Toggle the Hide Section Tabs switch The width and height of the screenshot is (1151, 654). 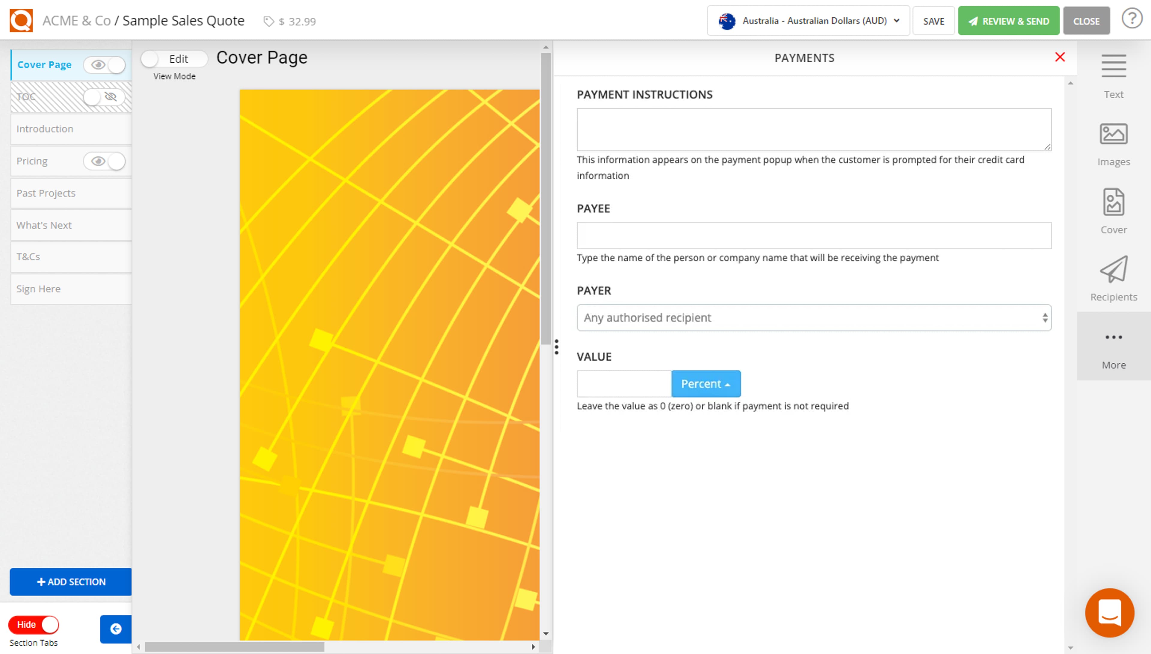point(34,624)
